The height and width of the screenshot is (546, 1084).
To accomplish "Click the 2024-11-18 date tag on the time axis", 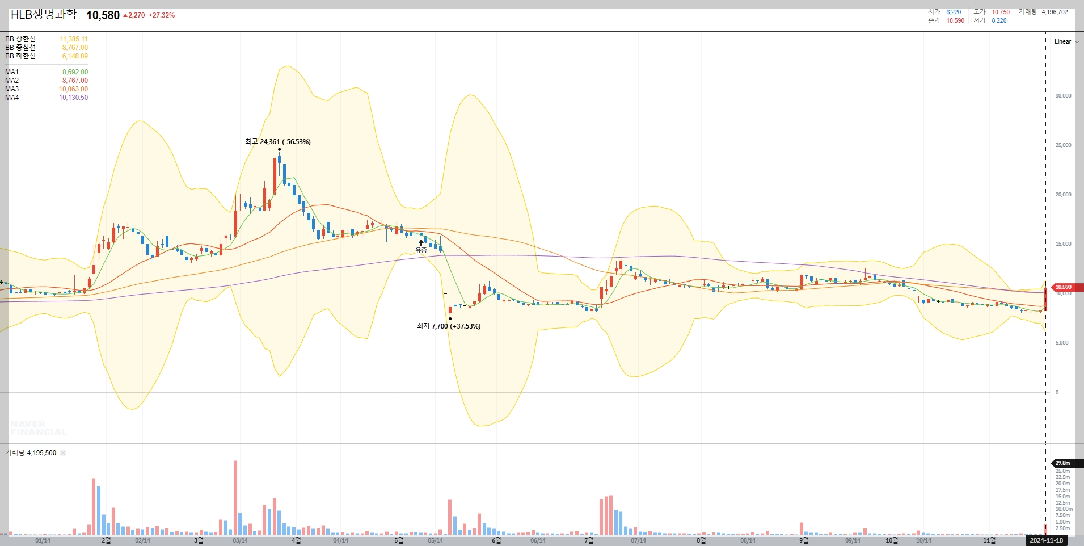I will coord(1047,540).
